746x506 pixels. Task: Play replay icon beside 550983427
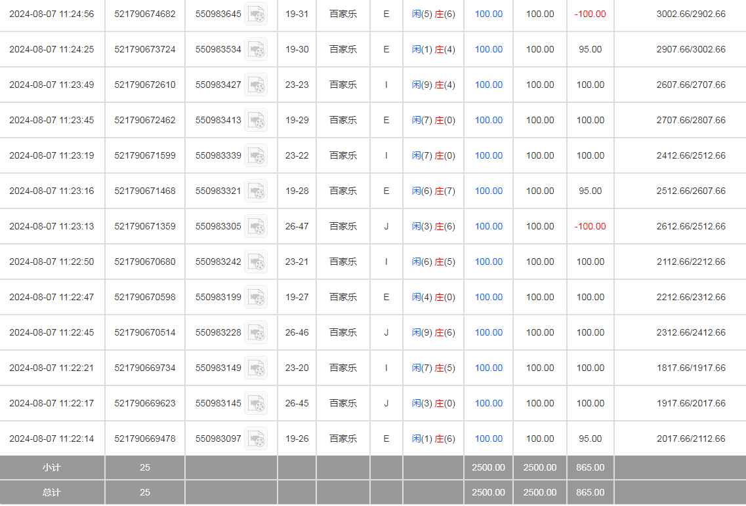point(256,85)
